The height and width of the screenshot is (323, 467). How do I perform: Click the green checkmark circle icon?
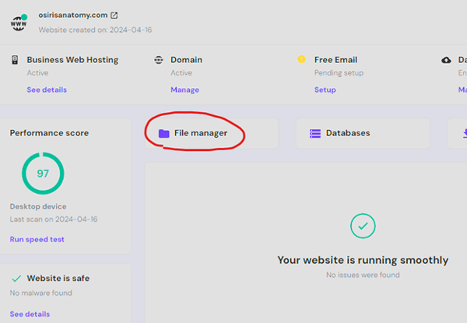coord(363,226)
